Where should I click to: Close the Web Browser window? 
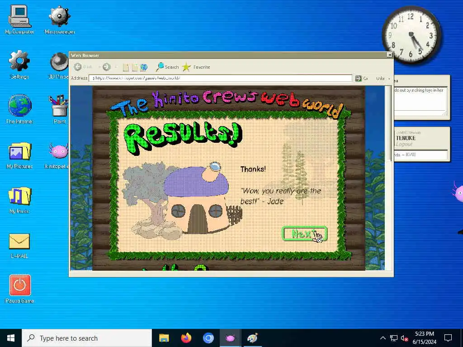click(390, 55)
